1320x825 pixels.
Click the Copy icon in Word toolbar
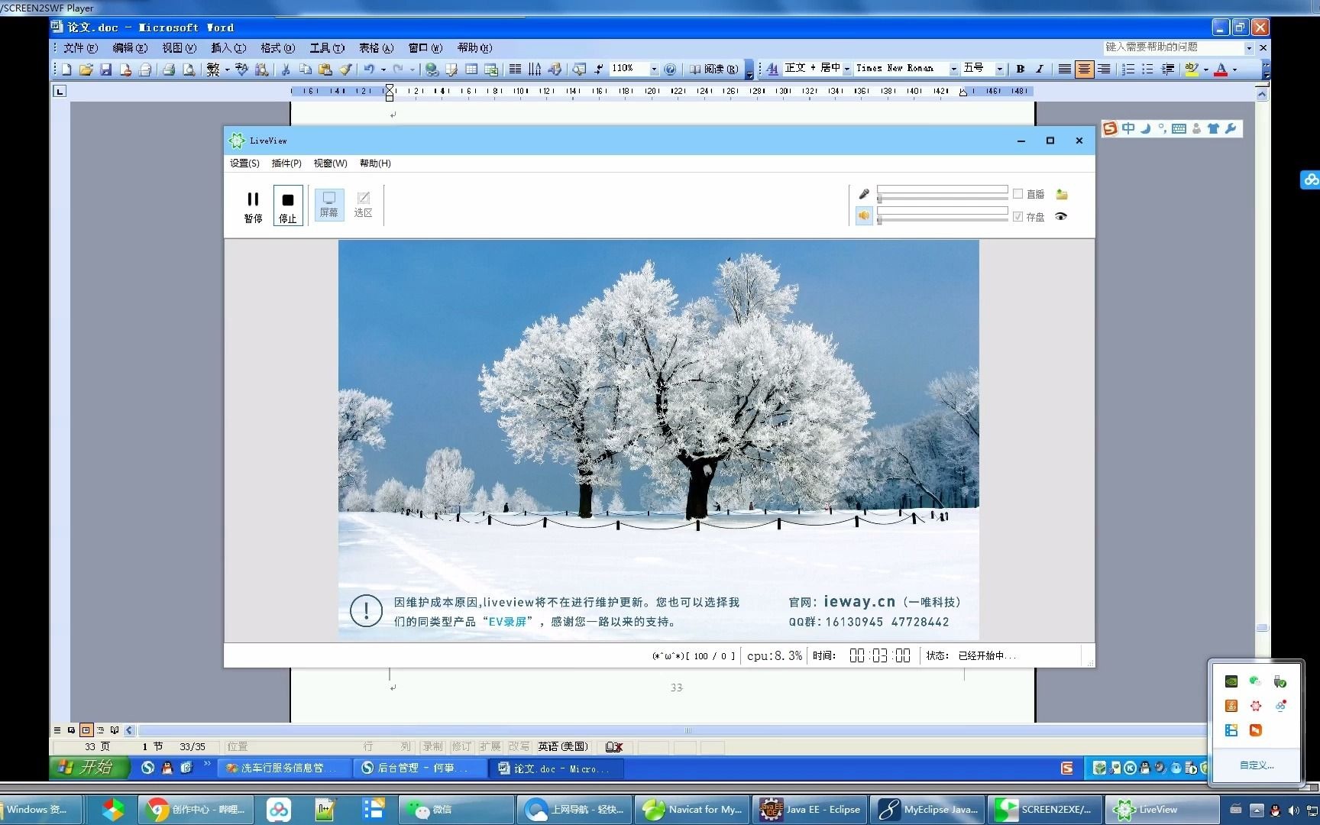click(306, 70)
